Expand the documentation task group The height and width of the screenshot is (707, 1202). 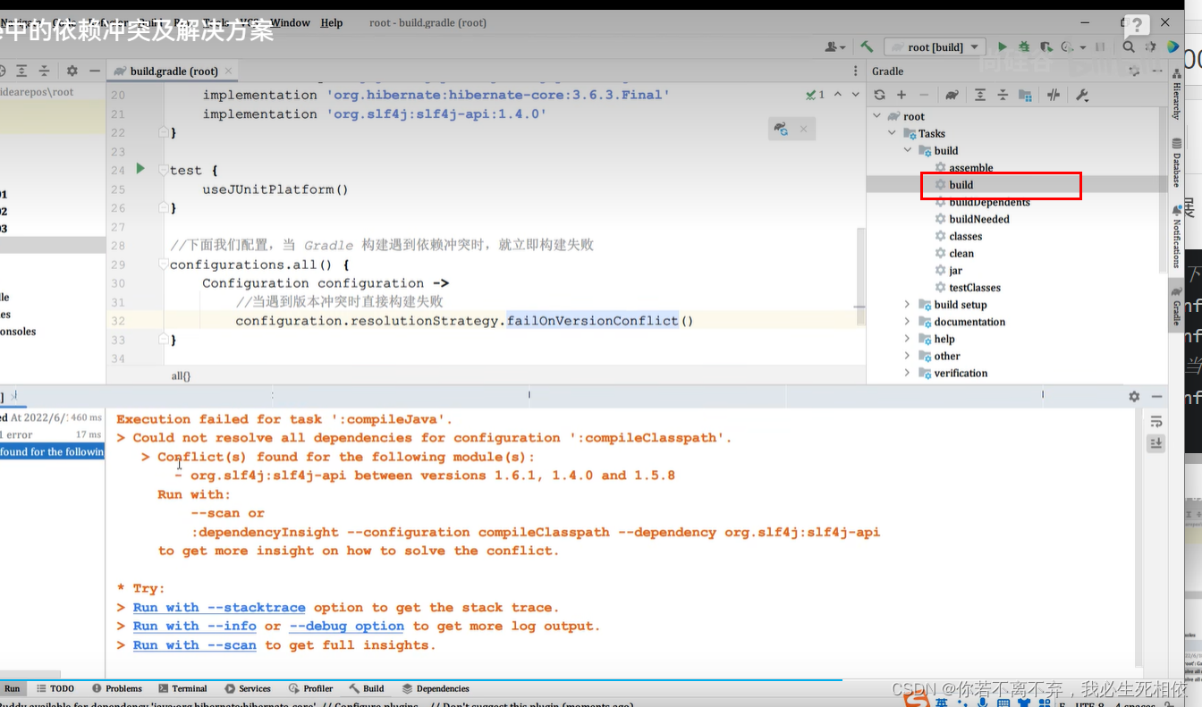click(x=908, y=322)
